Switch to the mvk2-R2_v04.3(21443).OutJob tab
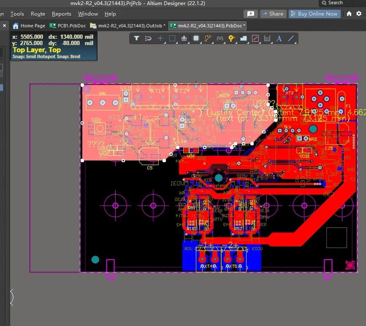Screen dimensions: 366x326 127,26
